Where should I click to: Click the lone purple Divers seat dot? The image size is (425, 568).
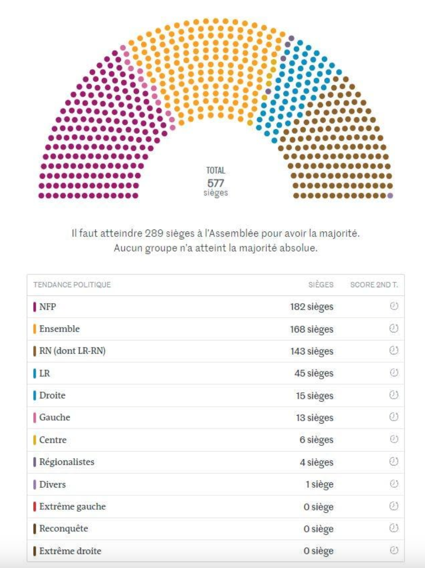[390, 196]
